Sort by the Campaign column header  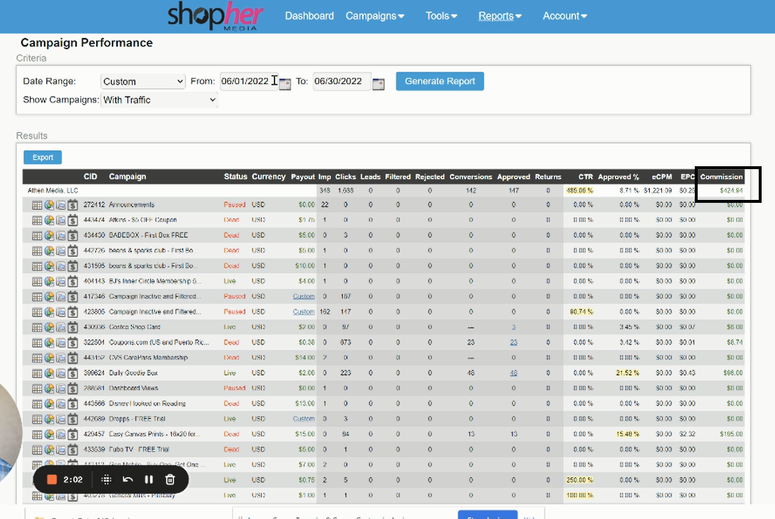[x=127, y=177]
